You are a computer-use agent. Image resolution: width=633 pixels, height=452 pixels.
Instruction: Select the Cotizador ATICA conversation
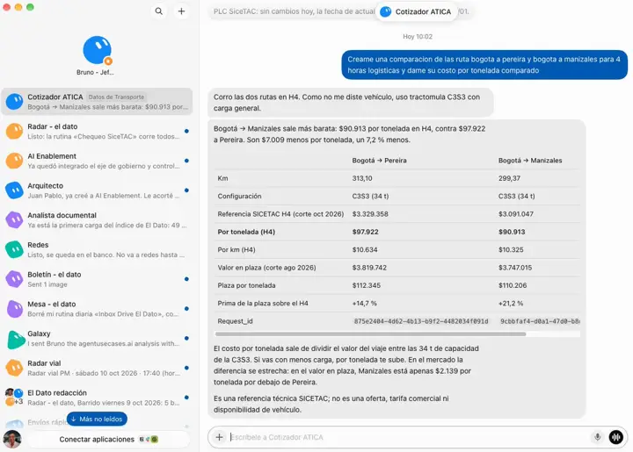click(x=97, y=102)
